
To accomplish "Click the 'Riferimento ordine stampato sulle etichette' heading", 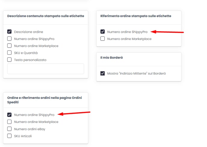I will coord(136,16).
